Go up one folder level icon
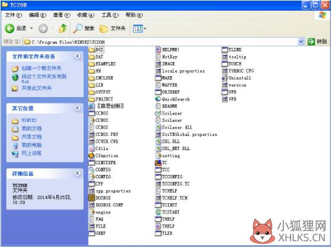The width and height of the screenshot is (332, 247). 63,28
